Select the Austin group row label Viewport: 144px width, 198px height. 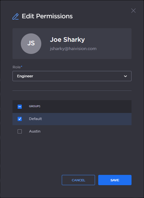35,131
